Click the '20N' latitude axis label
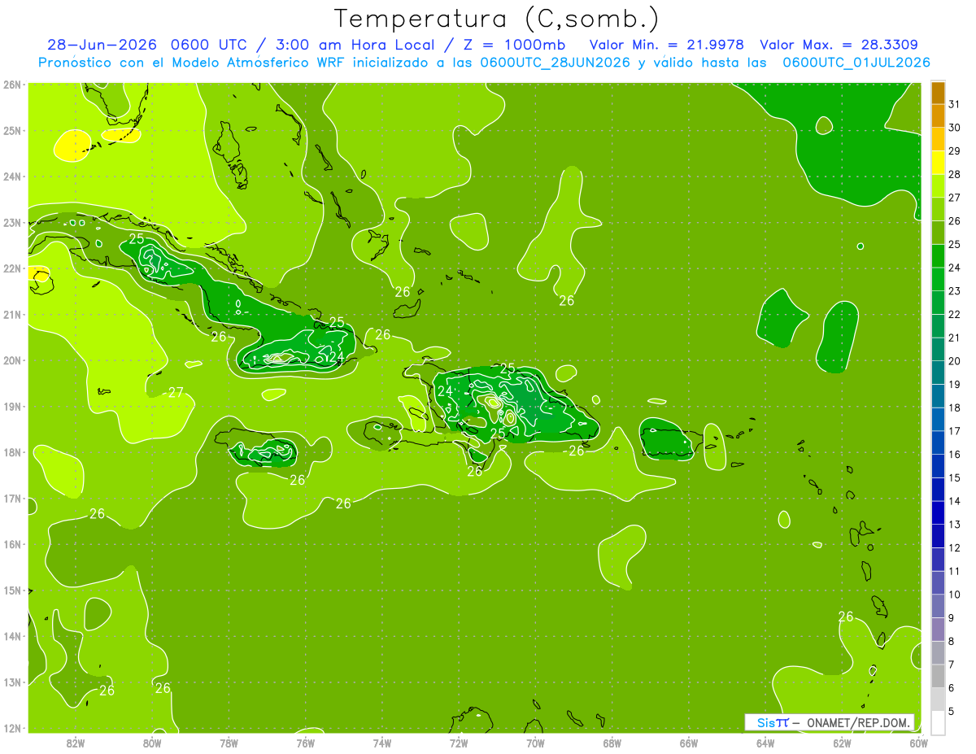The image size is (976, 754). click(x=11, y=360)
